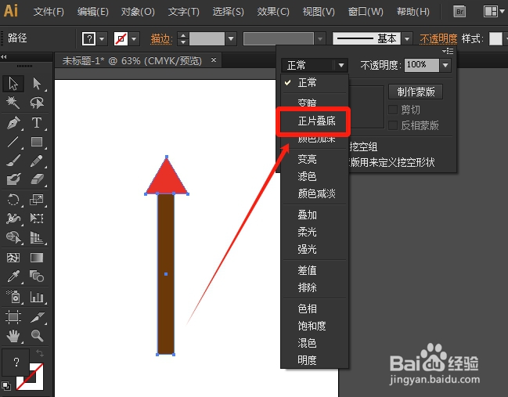
Task: Open the 编辑(E) menu
Action: click(x=93, y=12)
